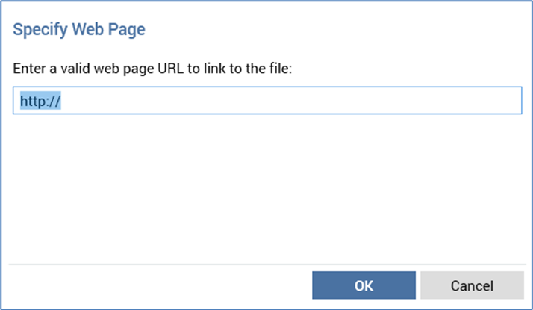Image resolution: width=533 pixels, height=310 pixels.
Task: Click the OK button
Action: point(364,285)
